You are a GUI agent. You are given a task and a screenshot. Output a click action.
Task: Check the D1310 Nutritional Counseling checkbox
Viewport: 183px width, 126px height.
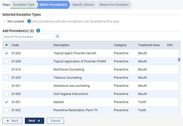pos(6,70)
